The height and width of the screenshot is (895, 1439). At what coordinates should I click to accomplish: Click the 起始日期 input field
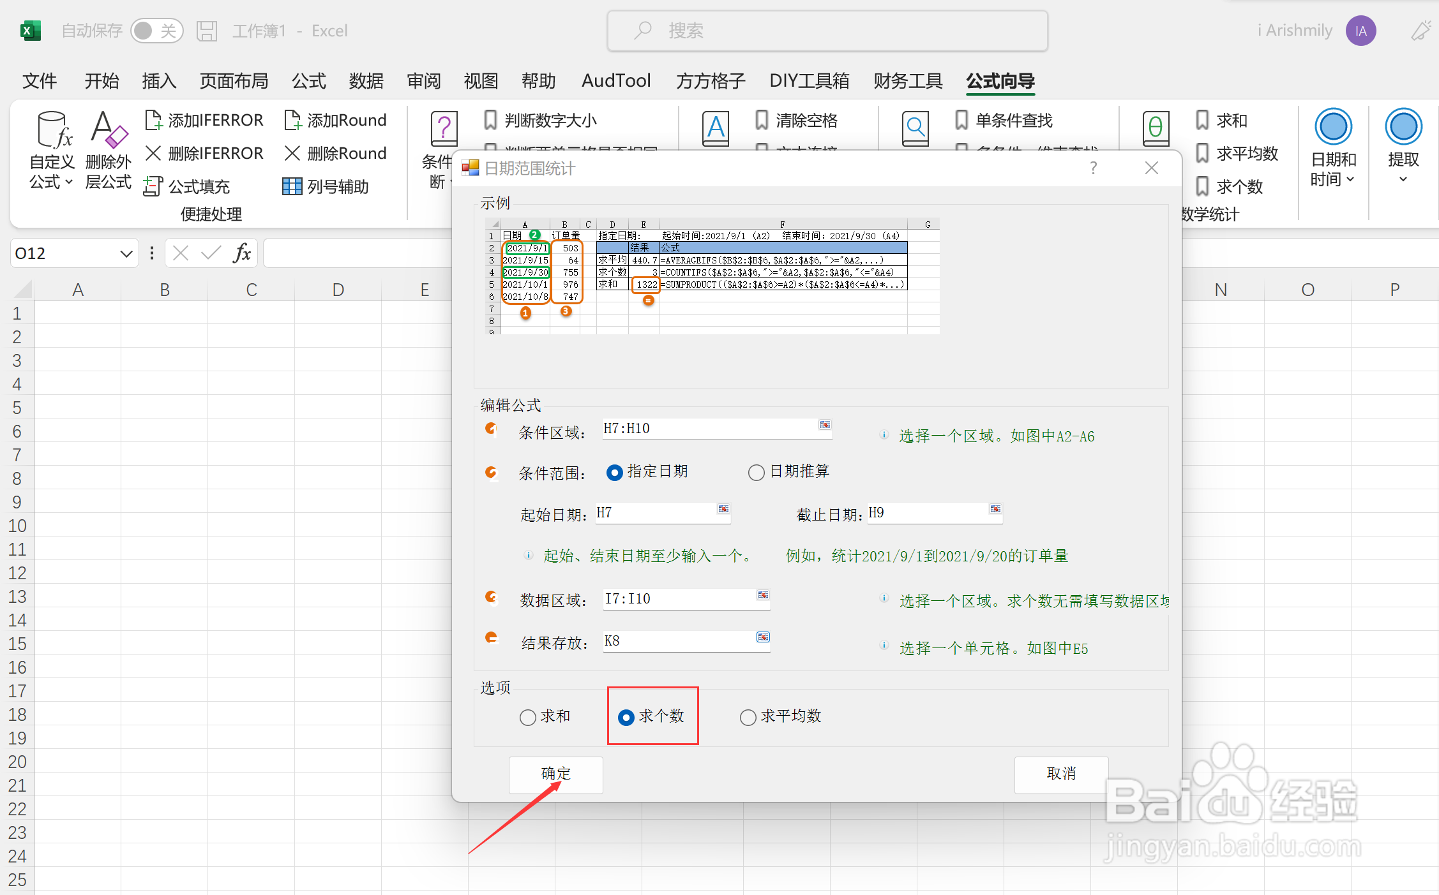656,514
